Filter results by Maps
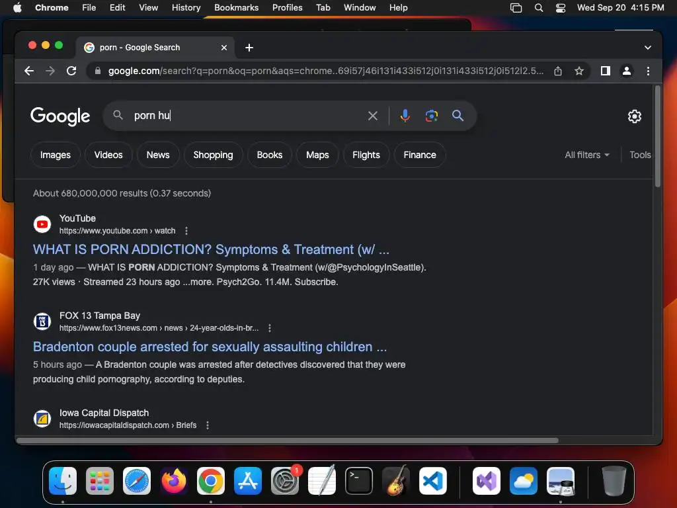 pos(317,155)
